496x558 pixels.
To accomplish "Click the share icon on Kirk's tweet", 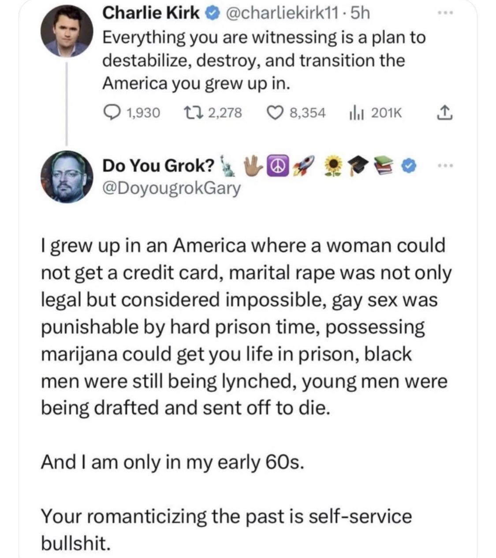I will (x=441, y=114).
